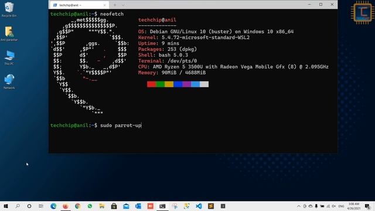Open Task View on the taskbar
Screen dimensions: 375x211
(41, 206)
